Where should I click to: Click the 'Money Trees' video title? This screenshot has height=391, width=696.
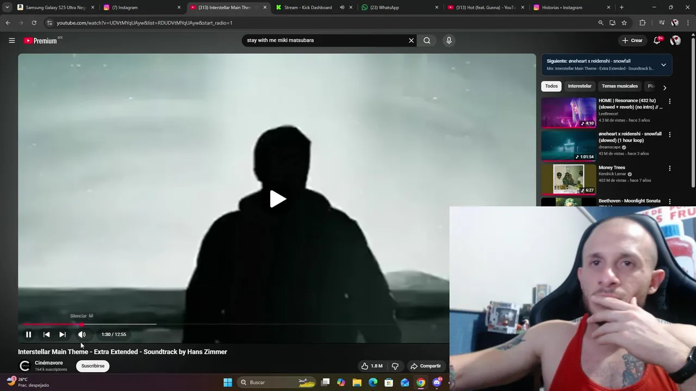point(612,168)
